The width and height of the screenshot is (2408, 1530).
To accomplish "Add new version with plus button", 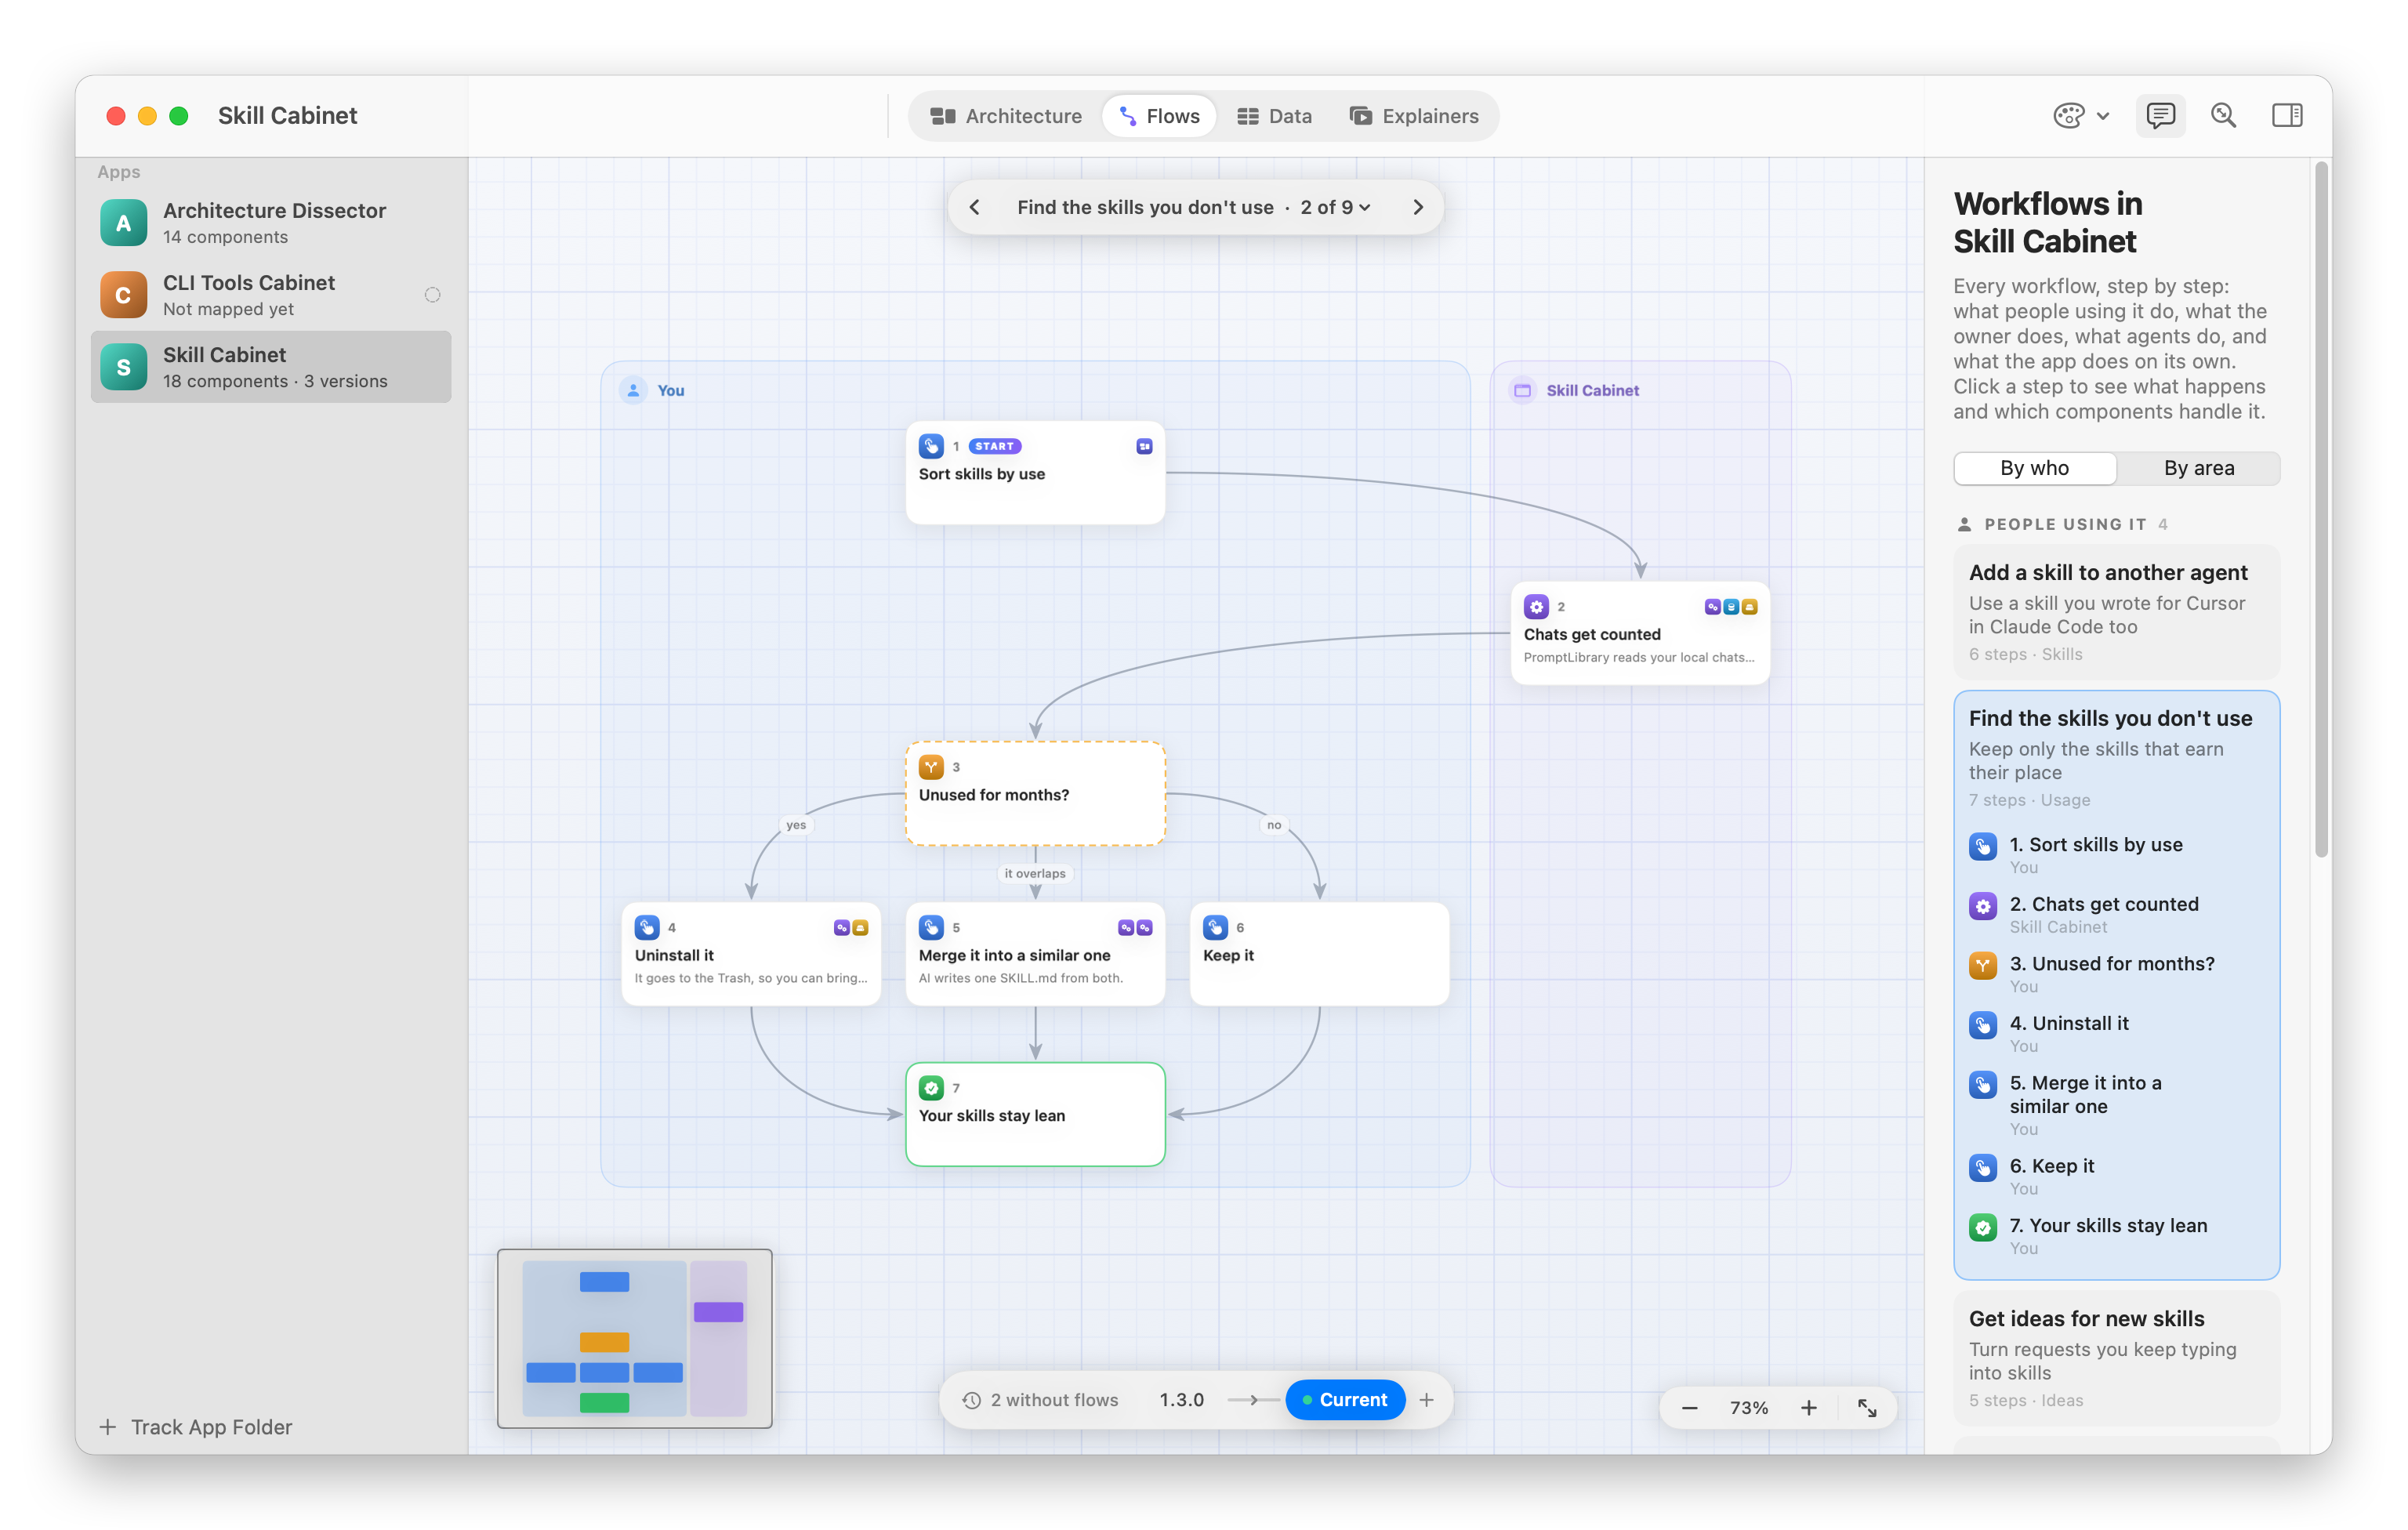I will tap(1427, 1400).
